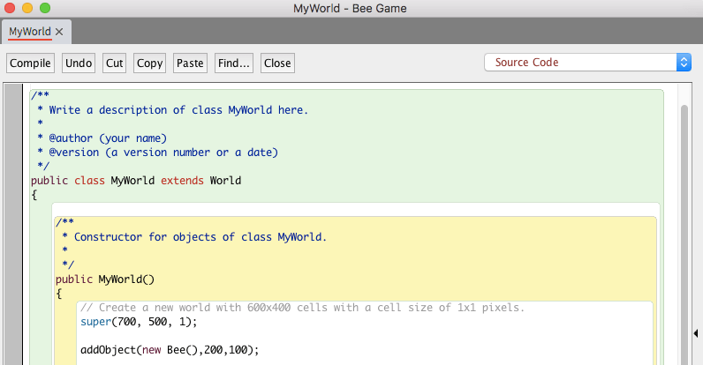703x365 pixels.
Task: Open the Find... search panel
Action: pos(234,63)
